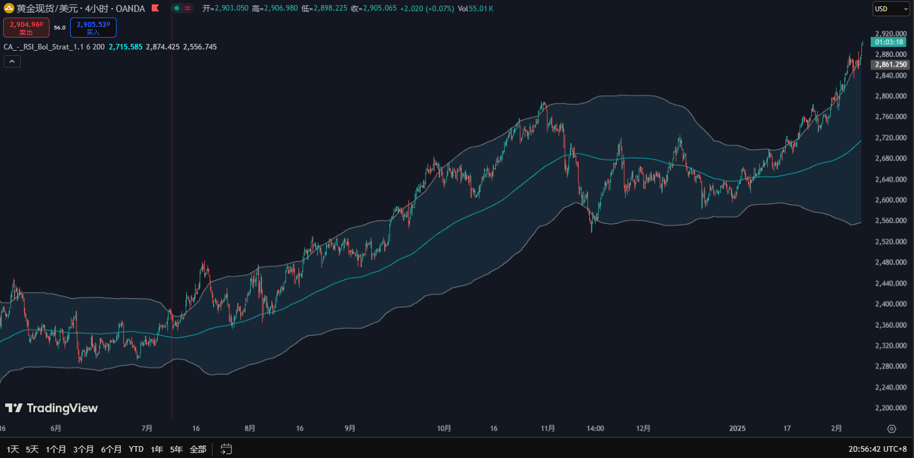Open chart settings gear icon on the time axis

(891, 429)
